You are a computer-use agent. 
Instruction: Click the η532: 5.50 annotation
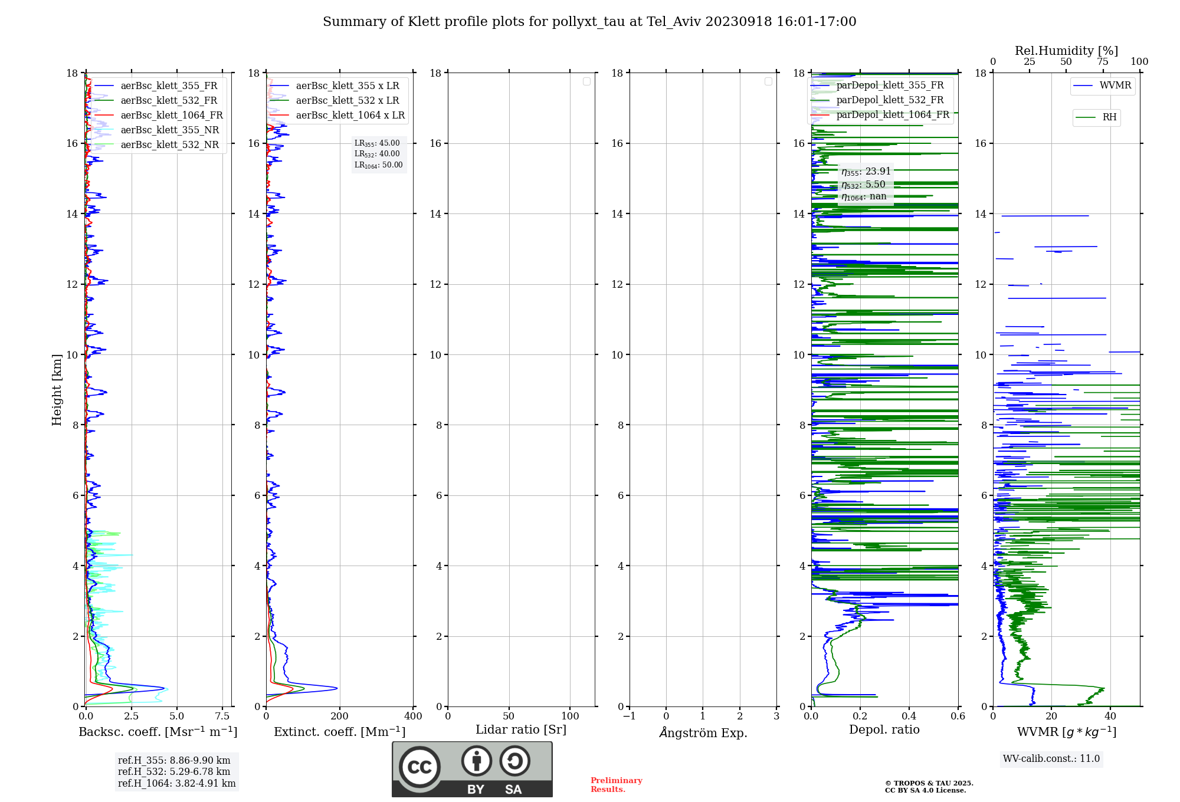point(863,185)
